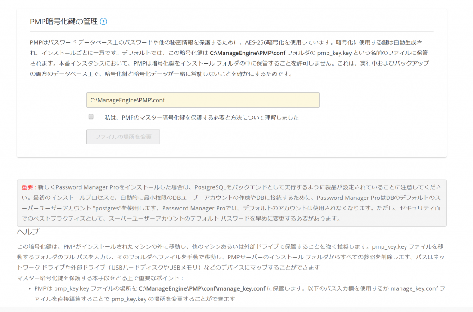Click the red 重要 label in notice
This screenshot has height=312, width=473.
27,187
